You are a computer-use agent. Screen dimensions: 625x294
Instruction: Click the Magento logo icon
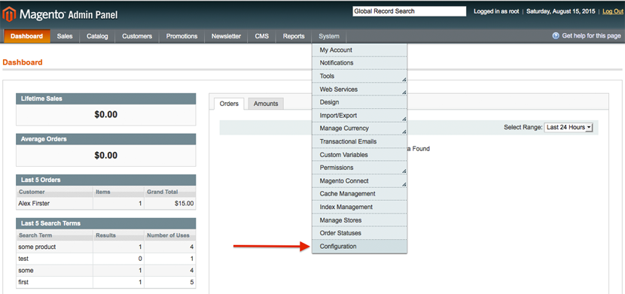(x=9, y=14)
